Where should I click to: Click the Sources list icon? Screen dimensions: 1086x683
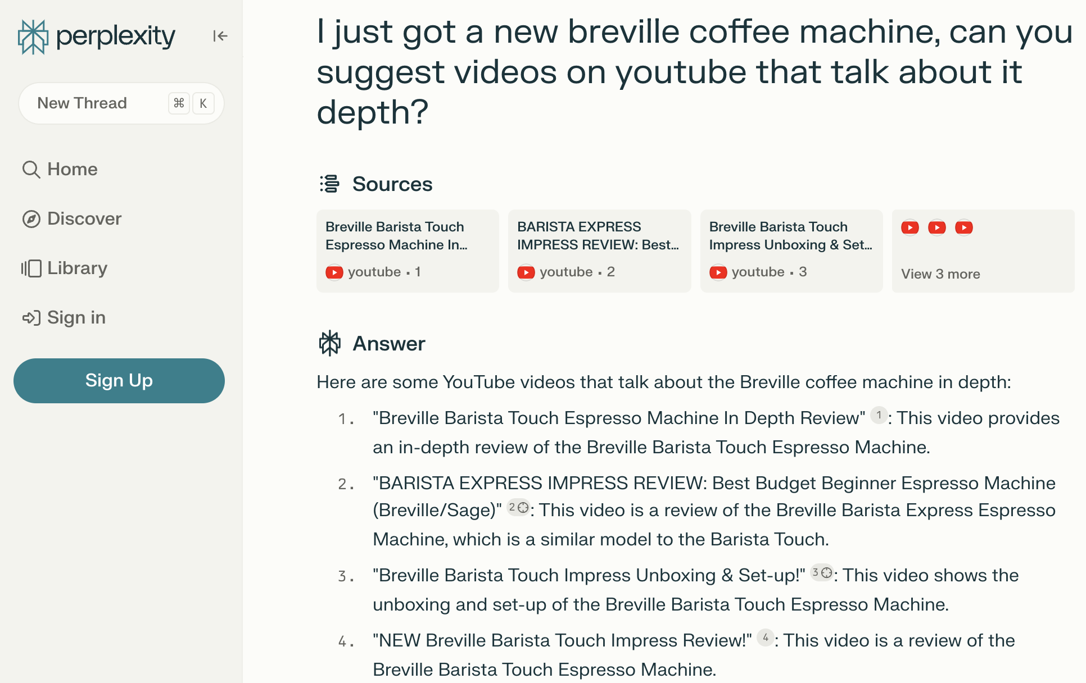329,184
